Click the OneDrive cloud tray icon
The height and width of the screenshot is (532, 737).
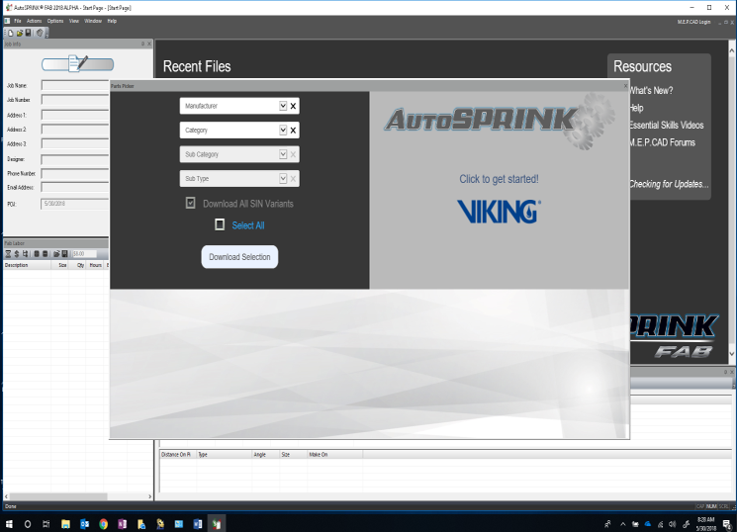pyautogui.click(x=648, y=524)
